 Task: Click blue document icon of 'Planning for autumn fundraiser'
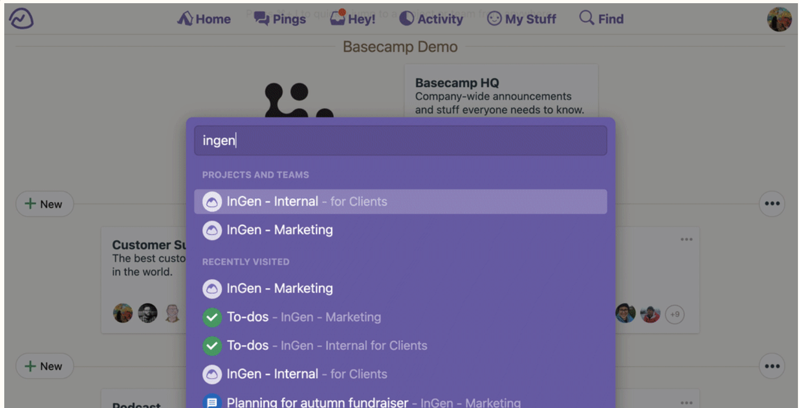(x=212, y=402)
